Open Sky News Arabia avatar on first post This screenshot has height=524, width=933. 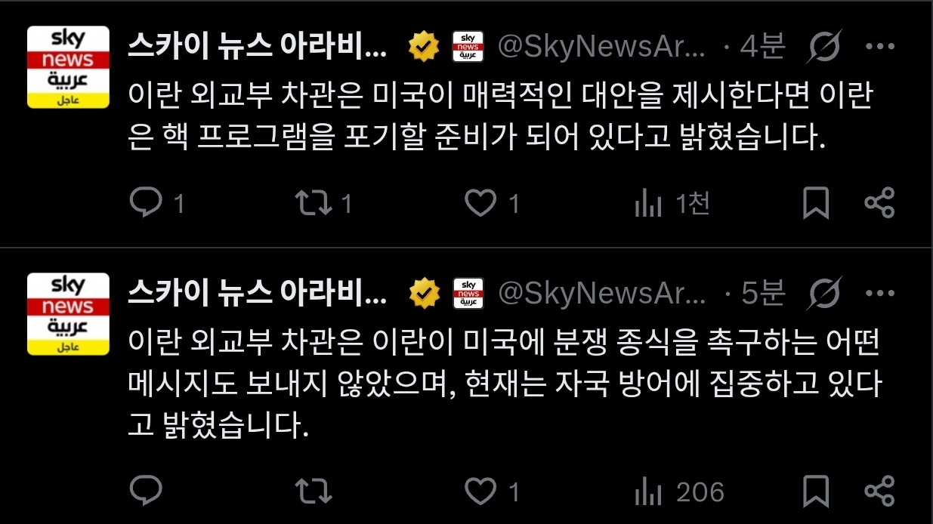pos(69,67)
